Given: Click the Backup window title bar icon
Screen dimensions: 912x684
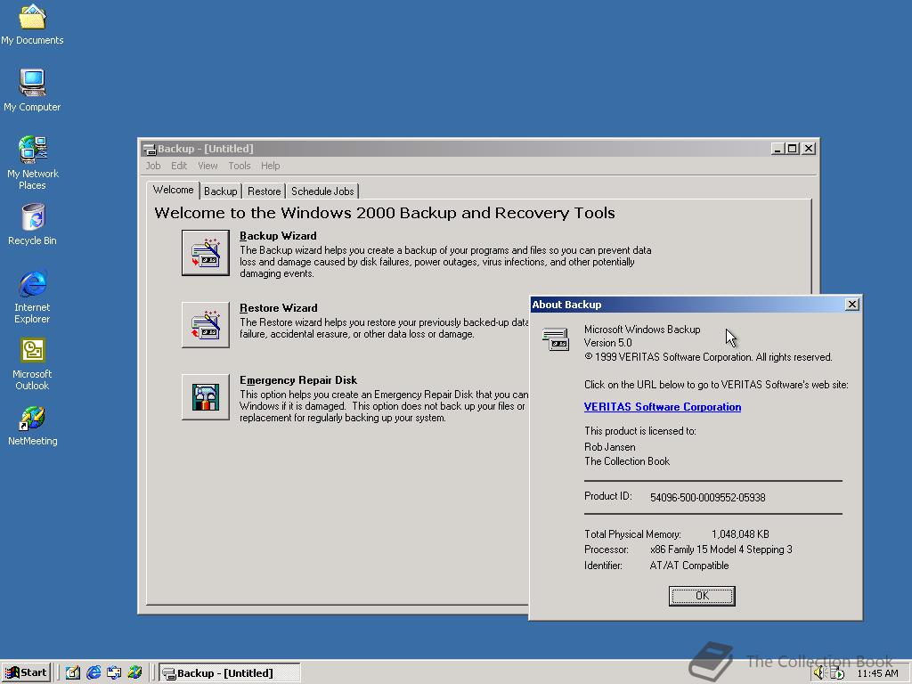Looking at the screenshot, I should 150,149.
